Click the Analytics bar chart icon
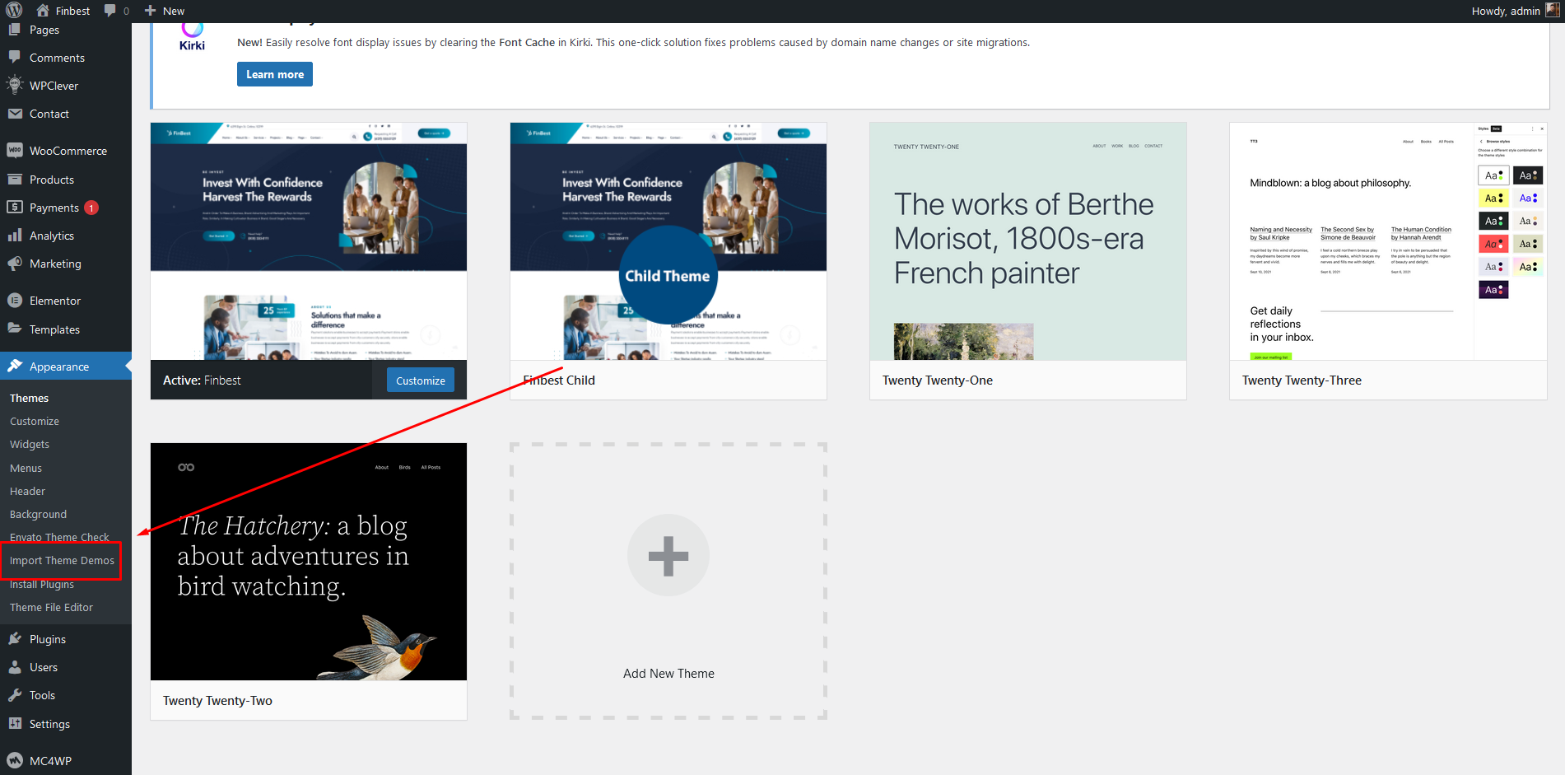This screenshot has width=1565, height=775. point(15,236)
